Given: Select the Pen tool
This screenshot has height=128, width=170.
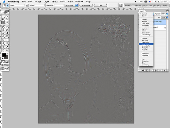Looking at the screenshot, I should (x=3, y=43).
